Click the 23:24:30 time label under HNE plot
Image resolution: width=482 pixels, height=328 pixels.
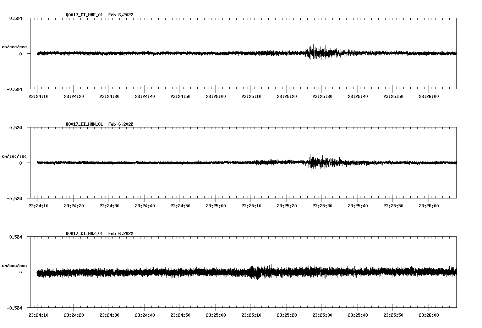click(x=109, y=97)
